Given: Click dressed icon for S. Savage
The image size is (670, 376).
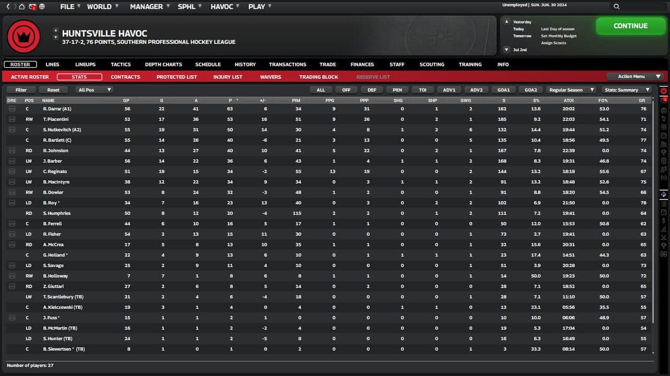Looking at the screenshot, I should (x=12, y=265).
